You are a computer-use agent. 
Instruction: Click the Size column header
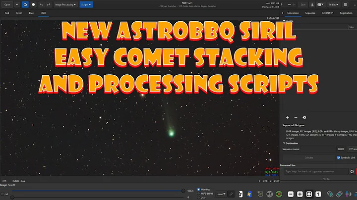point(352,27)
